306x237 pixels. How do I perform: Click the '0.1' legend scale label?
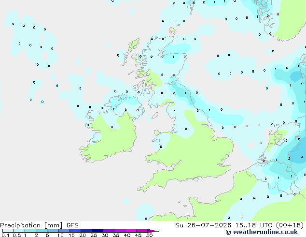point(5,235)
